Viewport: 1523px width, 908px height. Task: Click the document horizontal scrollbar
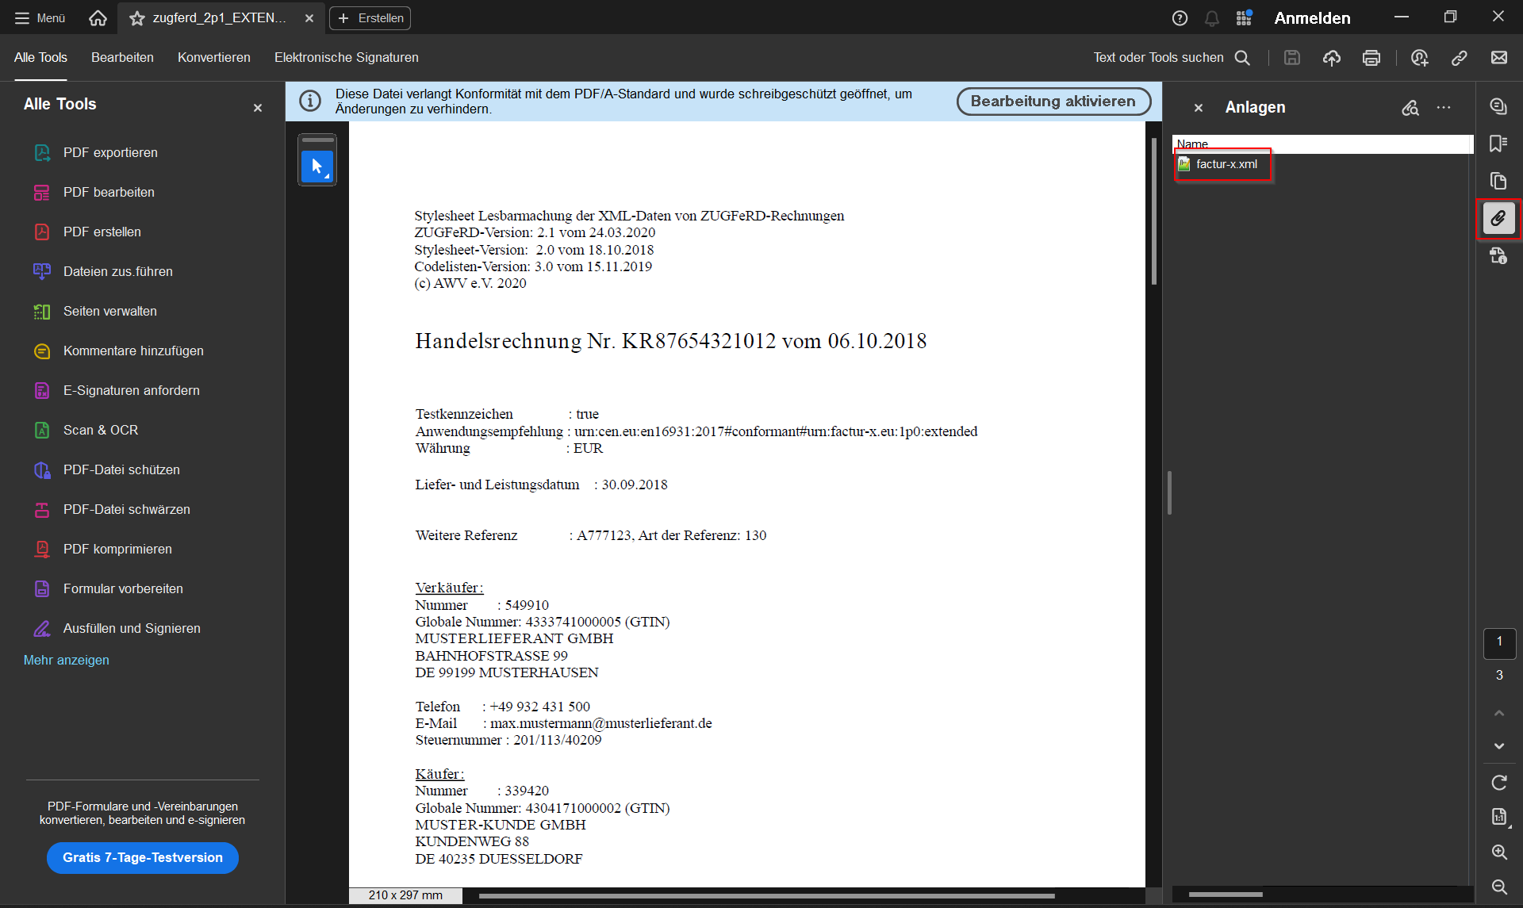tap(767, 896)
